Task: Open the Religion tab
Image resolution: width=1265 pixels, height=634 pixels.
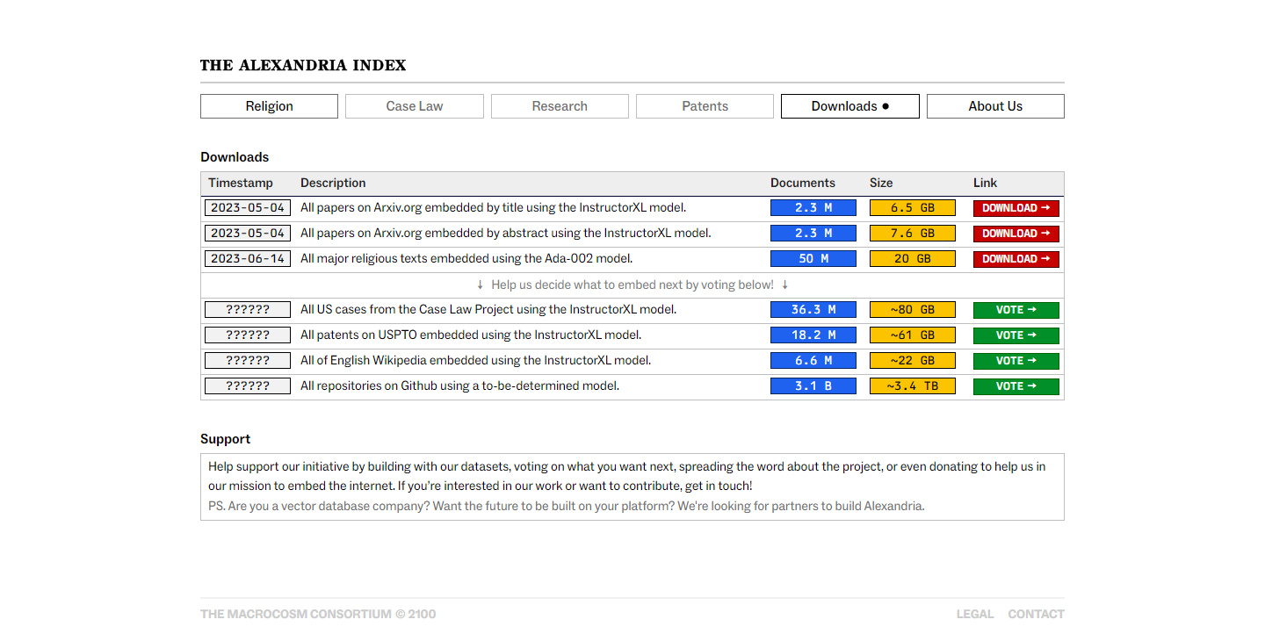Action: pyautogui.click(x=269, y=106)
